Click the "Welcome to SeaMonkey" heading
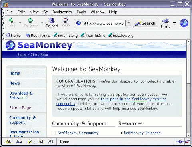192x147 pixels. [x=86, y=69]
